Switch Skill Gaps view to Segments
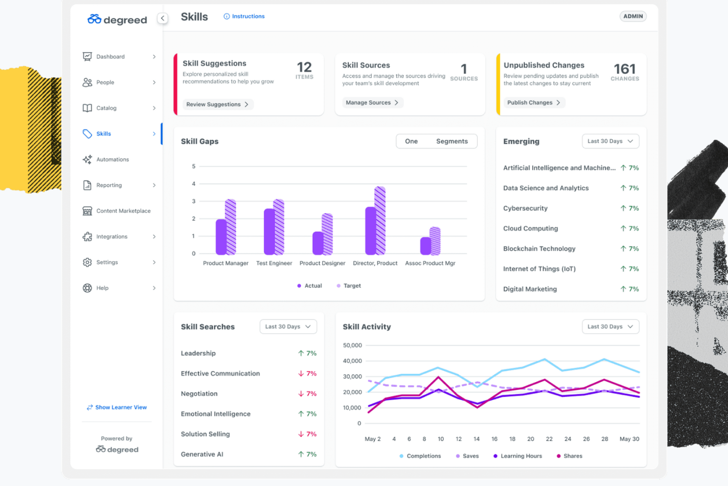 click(x=452, y=141)
